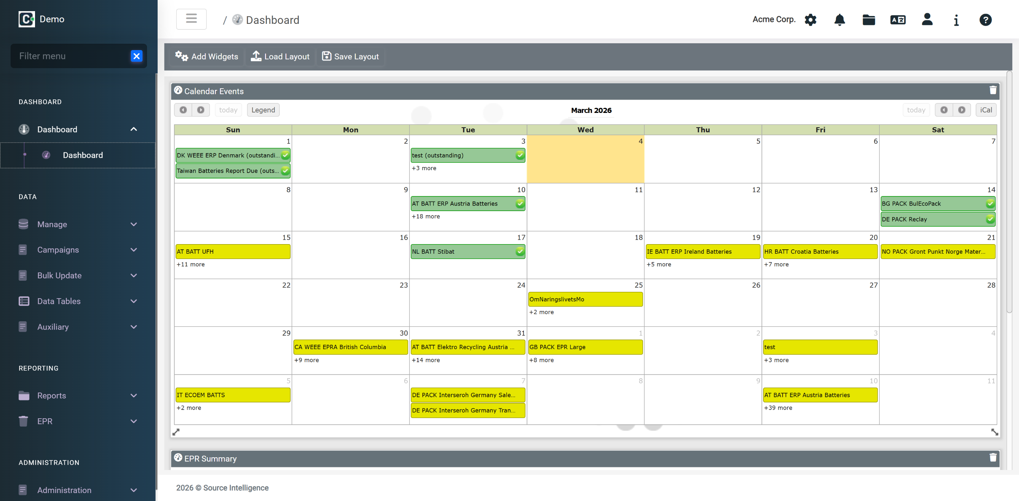Open the language translation icon
Image resolution: width=1019 pixels, height=501 pixels.
[898, 20]
